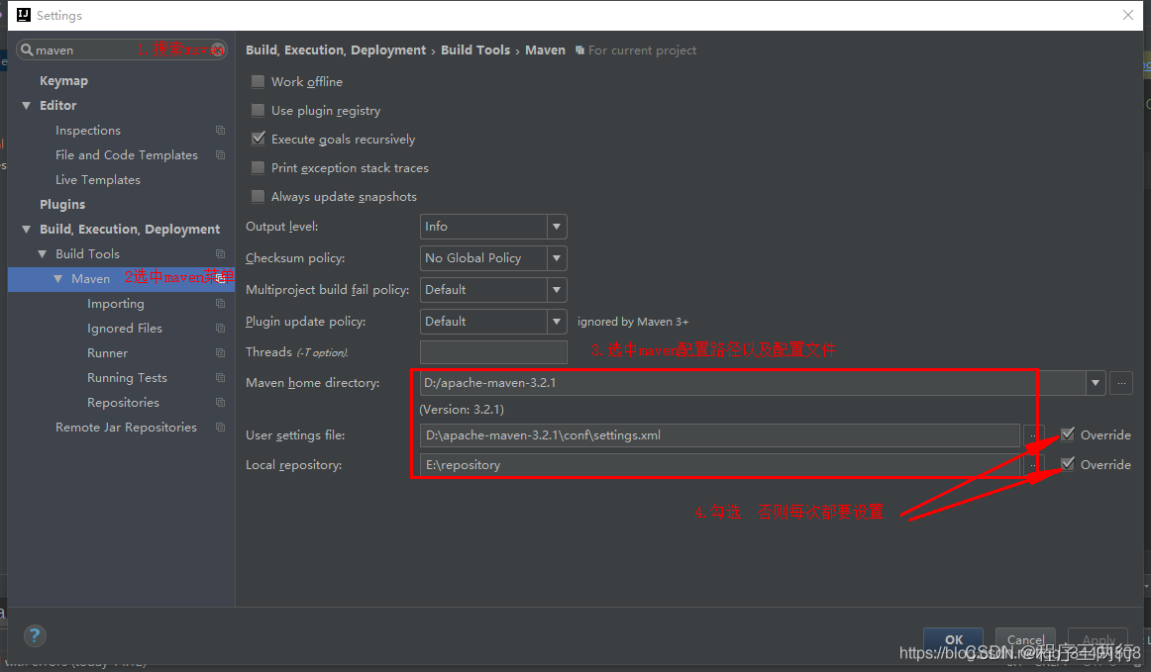Open Runner under Maven
Viewport: 1151px width, 672px height.
[107, 353]
